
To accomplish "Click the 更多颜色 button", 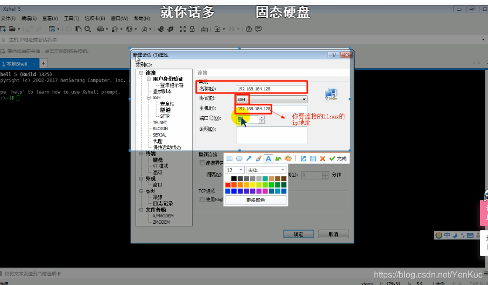I will (256, 200).
